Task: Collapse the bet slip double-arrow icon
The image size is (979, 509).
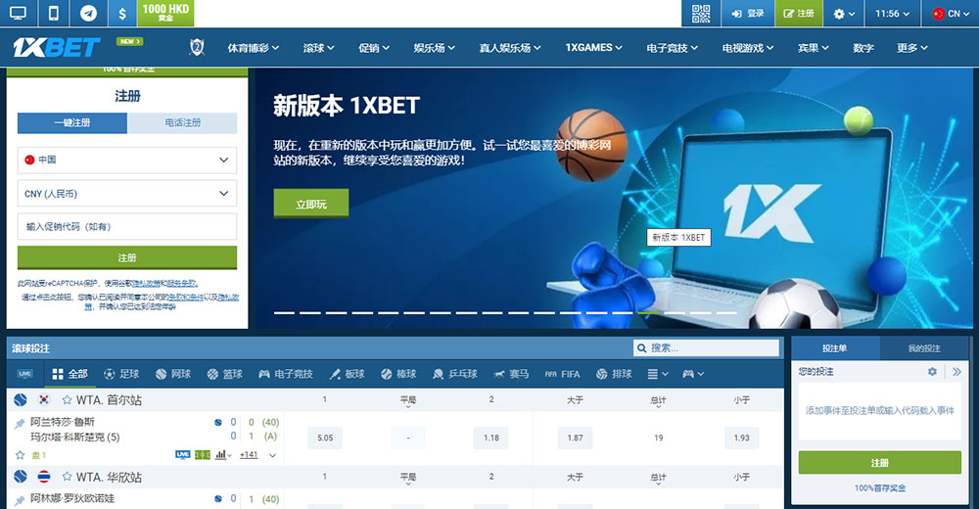Action: coord(956,372)
